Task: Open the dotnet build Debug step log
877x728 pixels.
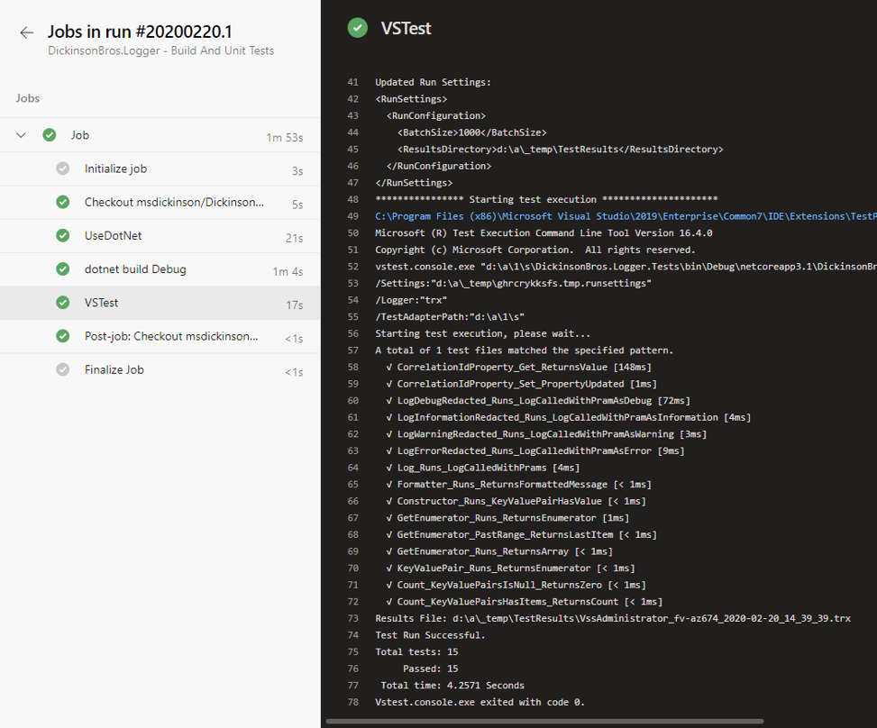Action: point(160,269)
